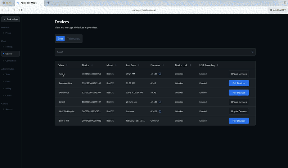Switch to the Telematics device toggle
This screenshot has width=288, height=168.
73,38
